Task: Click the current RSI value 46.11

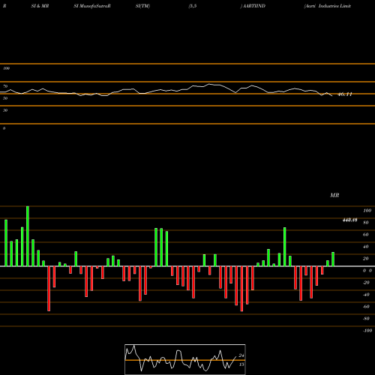Action: [345, 94]
